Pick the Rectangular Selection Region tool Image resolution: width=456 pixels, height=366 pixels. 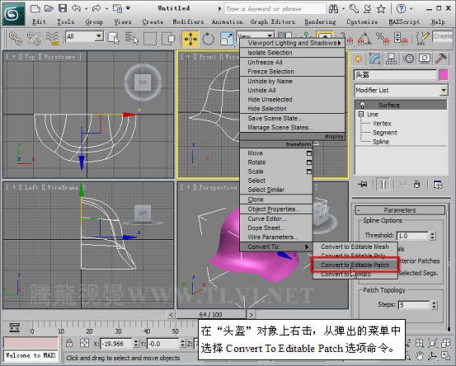(x=150, y=39)
